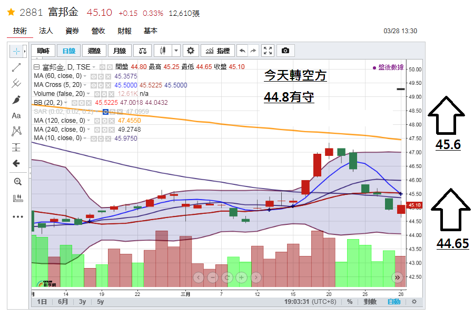Activate the magnifier zoom-in tool
Viewport: 474px width, 316px height.
tap(18, 182)
